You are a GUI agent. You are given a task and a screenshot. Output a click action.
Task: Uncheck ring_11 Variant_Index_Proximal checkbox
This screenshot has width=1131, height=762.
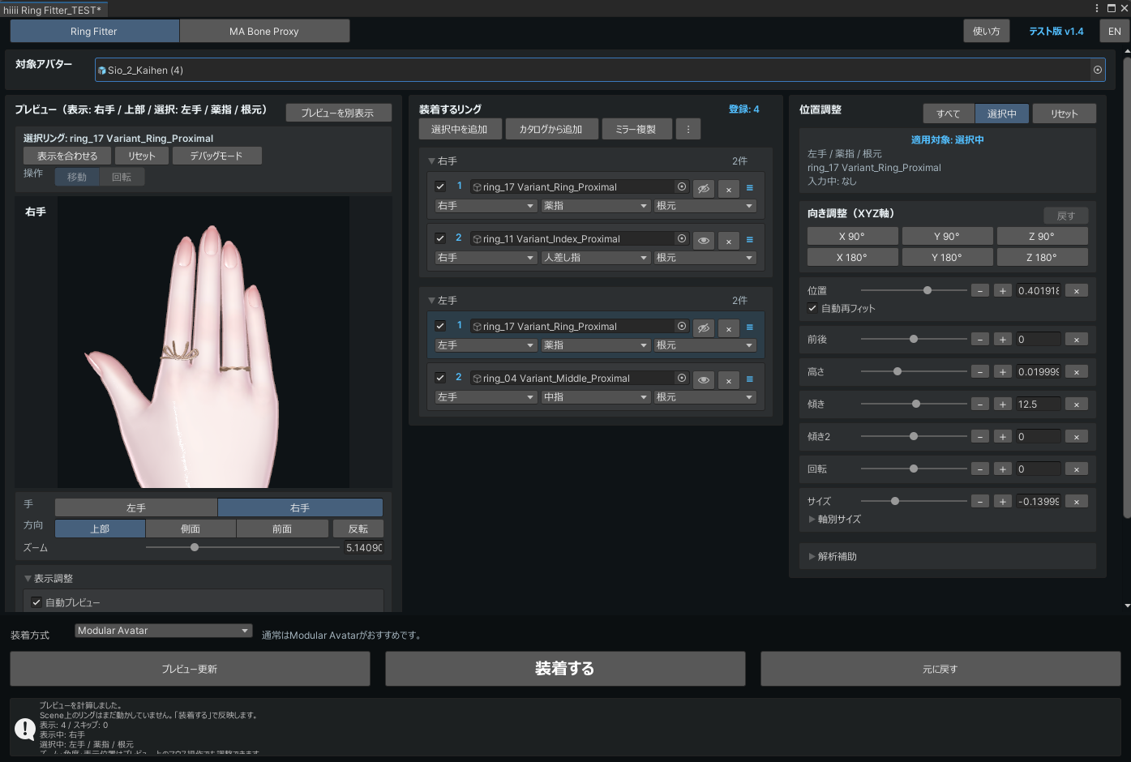(440, 238)
